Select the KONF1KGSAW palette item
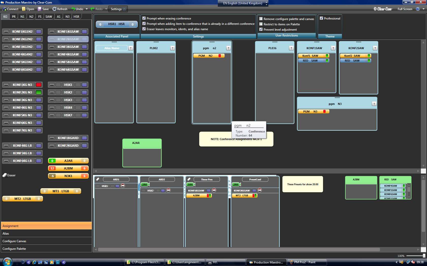Image resolution: width=427 pixels, height=266 pixels. point(68,32)
